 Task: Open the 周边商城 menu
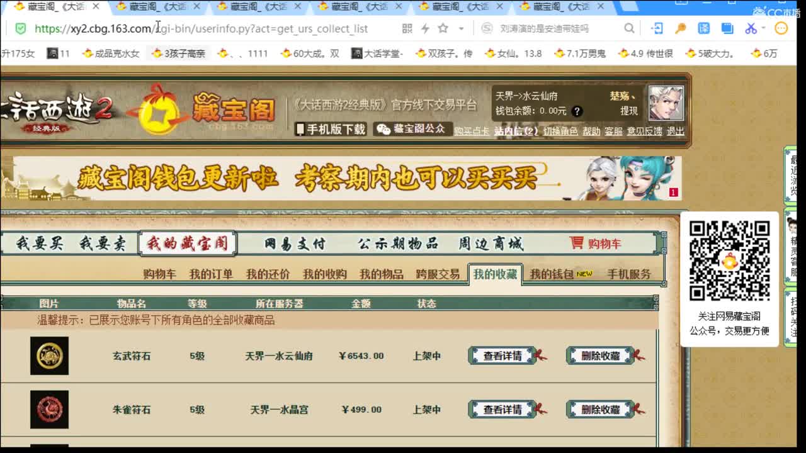pos(491,243)
